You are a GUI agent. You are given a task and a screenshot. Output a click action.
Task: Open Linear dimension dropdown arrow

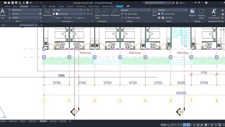pos(63,18)
